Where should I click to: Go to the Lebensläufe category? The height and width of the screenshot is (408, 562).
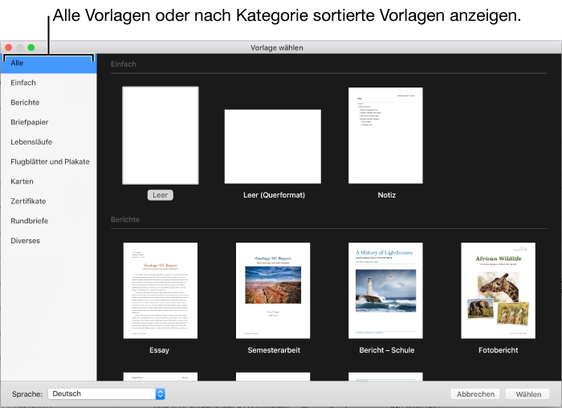31,142
